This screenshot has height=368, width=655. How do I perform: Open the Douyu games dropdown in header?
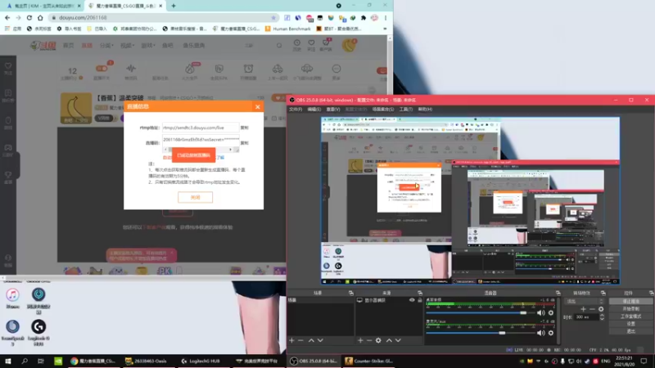(x=148, y=46)
